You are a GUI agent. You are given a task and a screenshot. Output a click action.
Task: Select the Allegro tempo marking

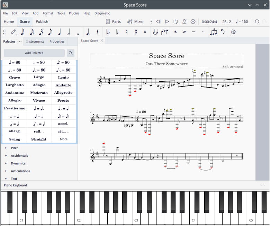click(15, 100)
